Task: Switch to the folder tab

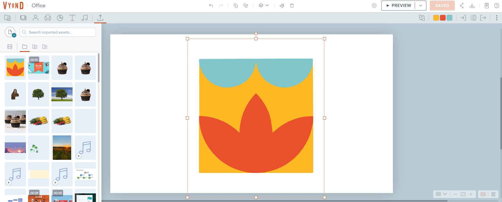Action: pos(25,47)
